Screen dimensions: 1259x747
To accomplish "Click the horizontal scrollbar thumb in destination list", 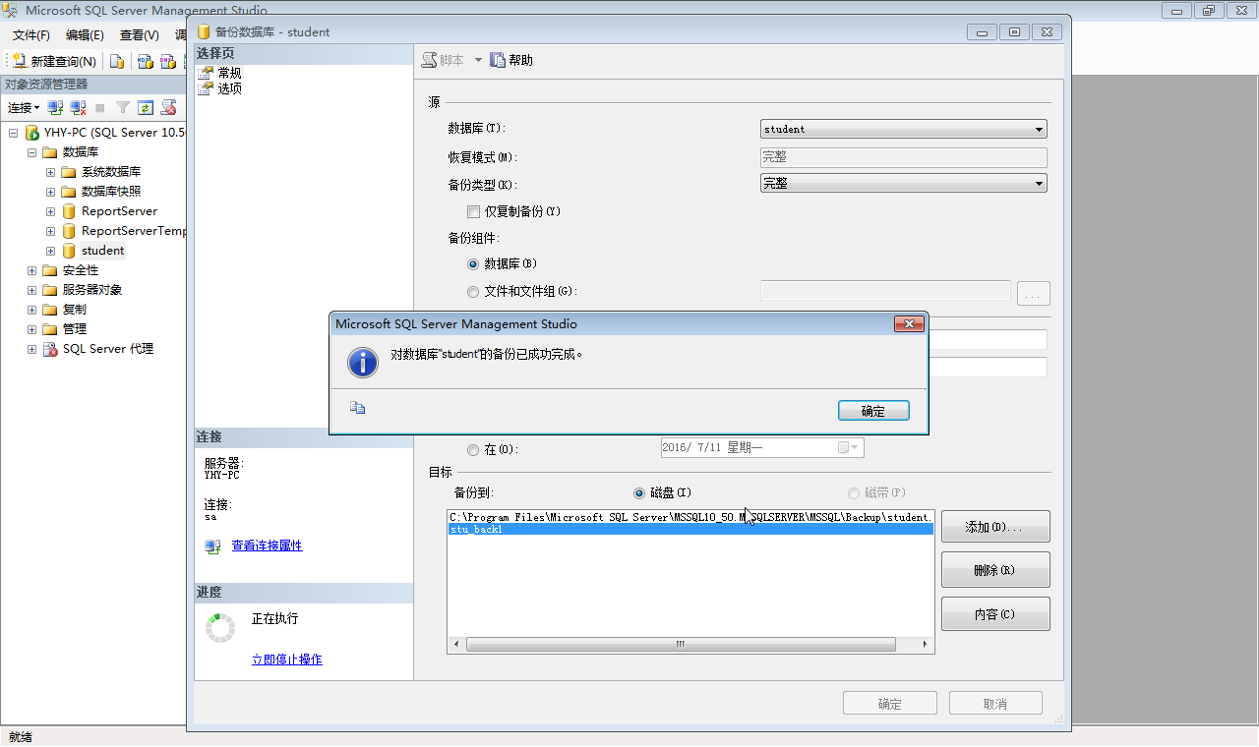I will tap(681, 645).
